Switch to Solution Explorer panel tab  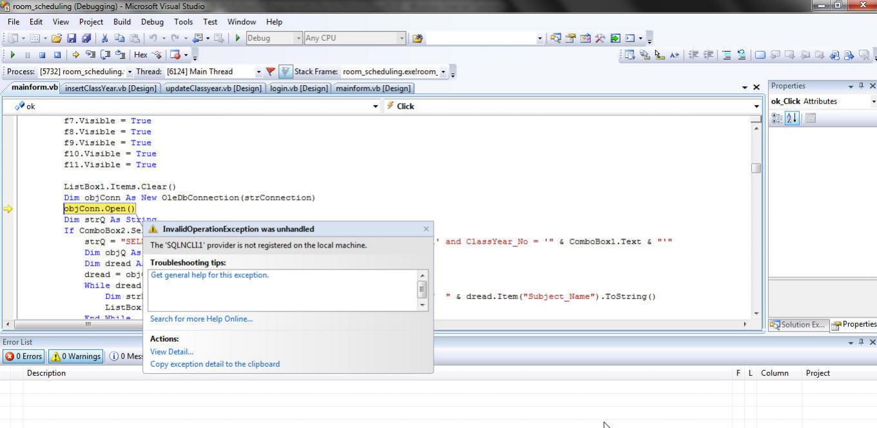(797, 324)
